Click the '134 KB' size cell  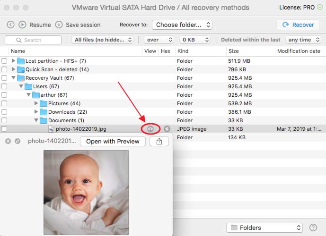tap(237, 137)
